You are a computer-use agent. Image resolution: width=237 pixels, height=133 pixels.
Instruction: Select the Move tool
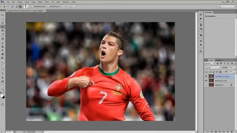point(3,15)
